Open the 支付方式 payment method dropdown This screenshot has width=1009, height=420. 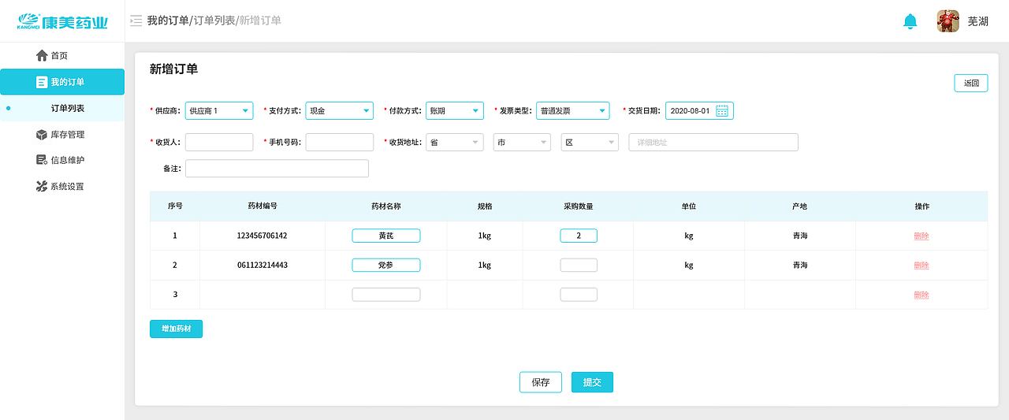pos(339,111)
